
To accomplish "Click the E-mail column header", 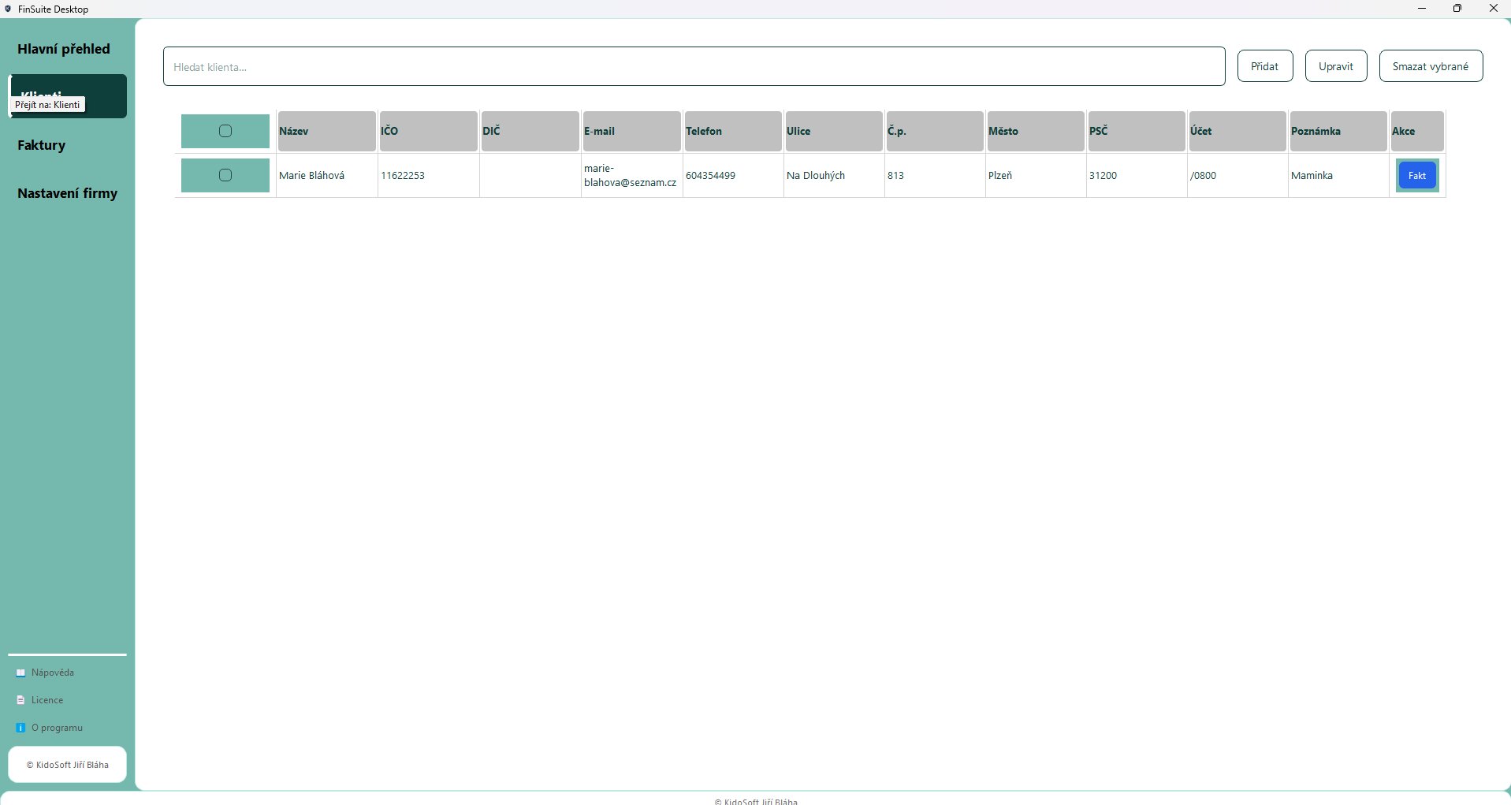I will coord(631,131).
